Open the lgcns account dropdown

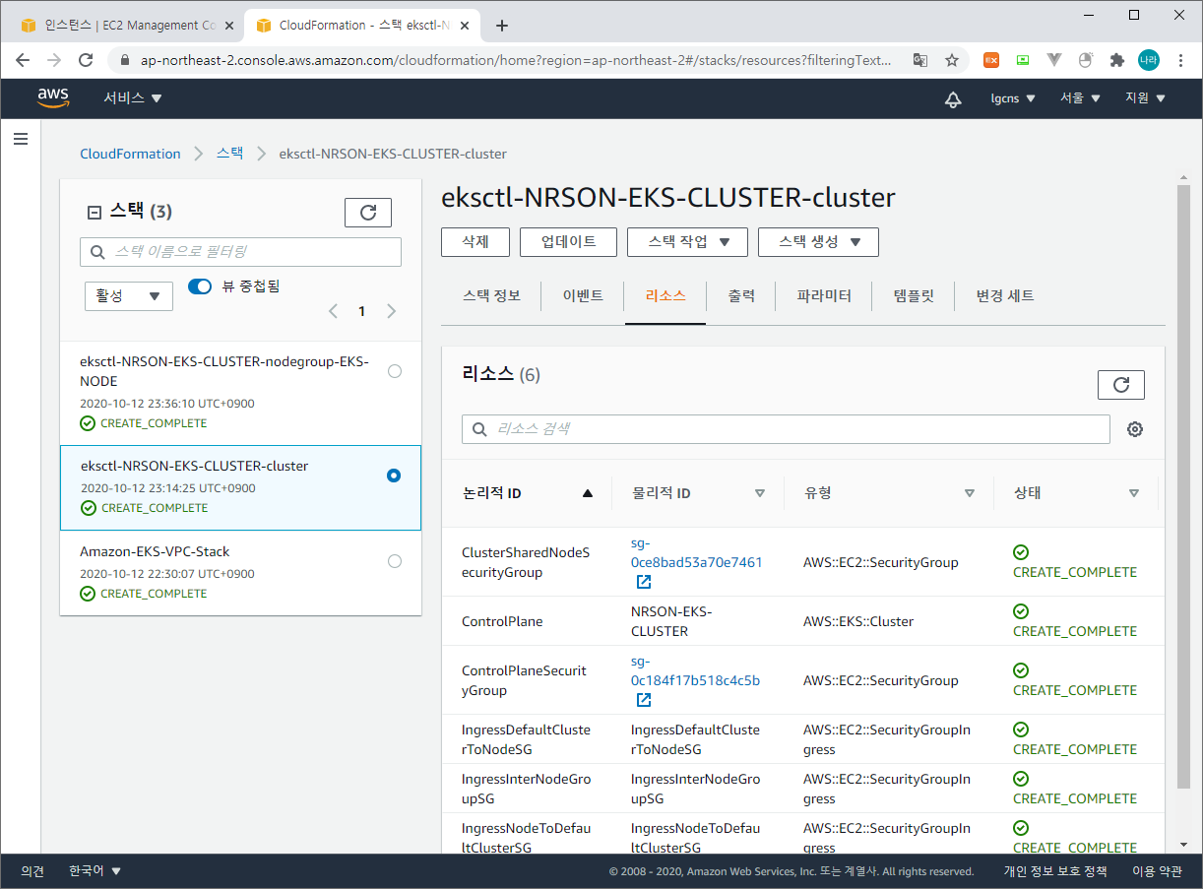pyautogui.click(x=1013, y=98)
